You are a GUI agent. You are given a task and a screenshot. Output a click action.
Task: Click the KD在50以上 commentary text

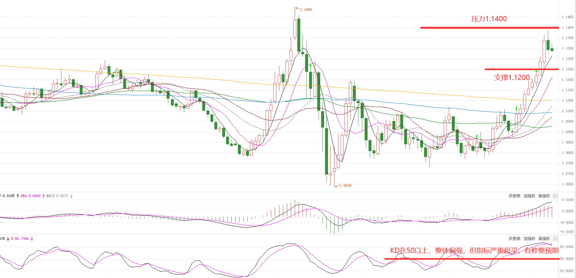474,251
